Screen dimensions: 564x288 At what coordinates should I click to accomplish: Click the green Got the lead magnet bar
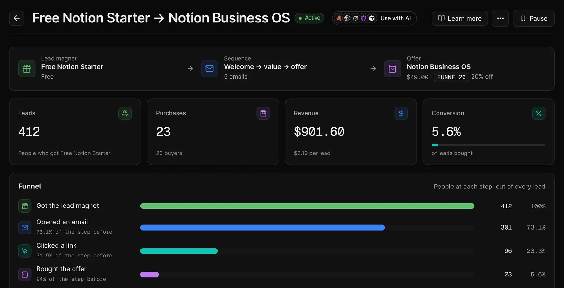pyautogui.click(x=307, y=206)
